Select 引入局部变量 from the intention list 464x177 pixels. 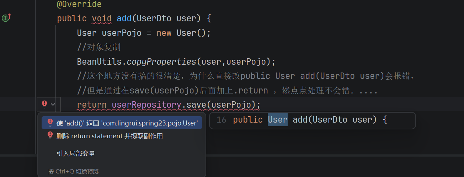[76, 154]
